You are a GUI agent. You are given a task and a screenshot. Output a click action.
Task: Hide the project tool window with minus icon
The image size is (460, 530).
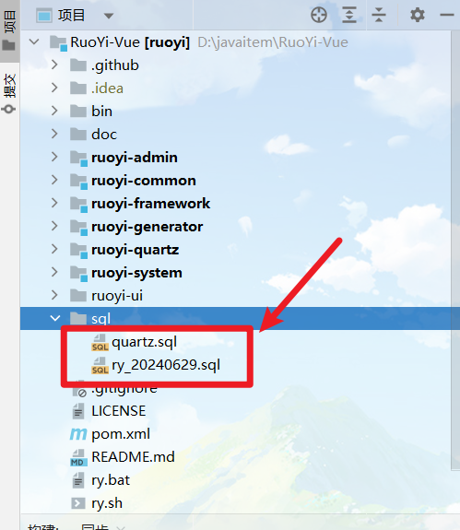447,16
